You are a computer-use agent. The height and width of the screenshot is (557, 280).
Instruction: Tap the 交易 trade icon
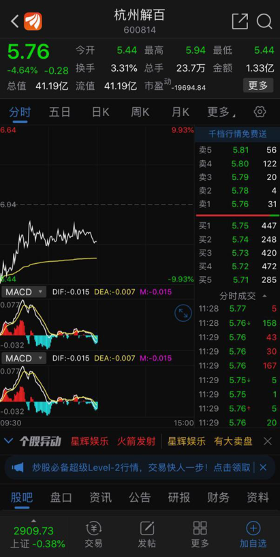point(94,535)
